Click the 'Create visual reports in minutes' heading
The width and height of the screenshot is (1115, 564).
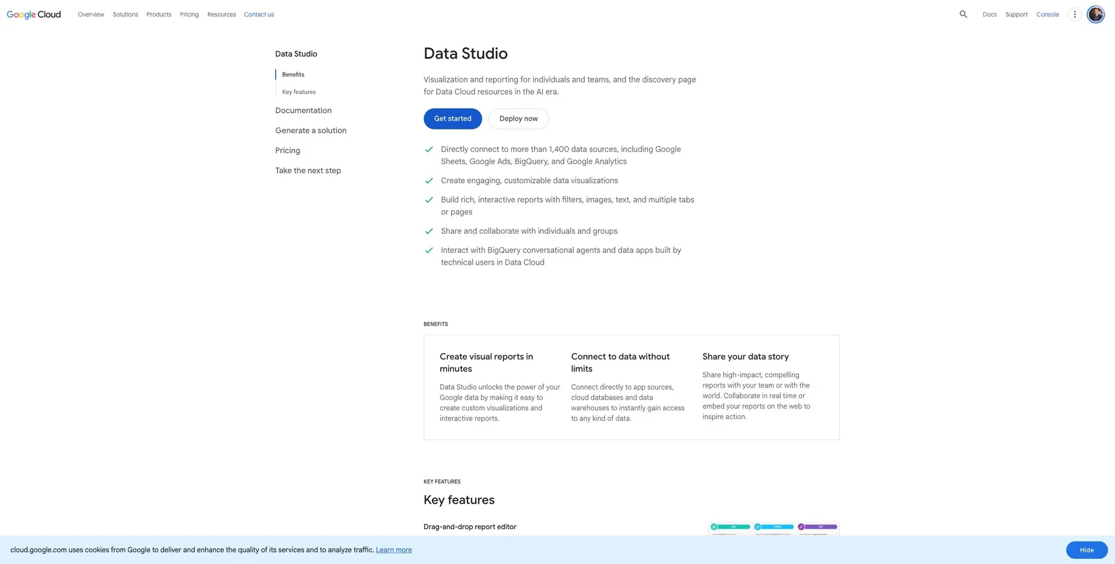pyautogui.click(x=487, y=363)
